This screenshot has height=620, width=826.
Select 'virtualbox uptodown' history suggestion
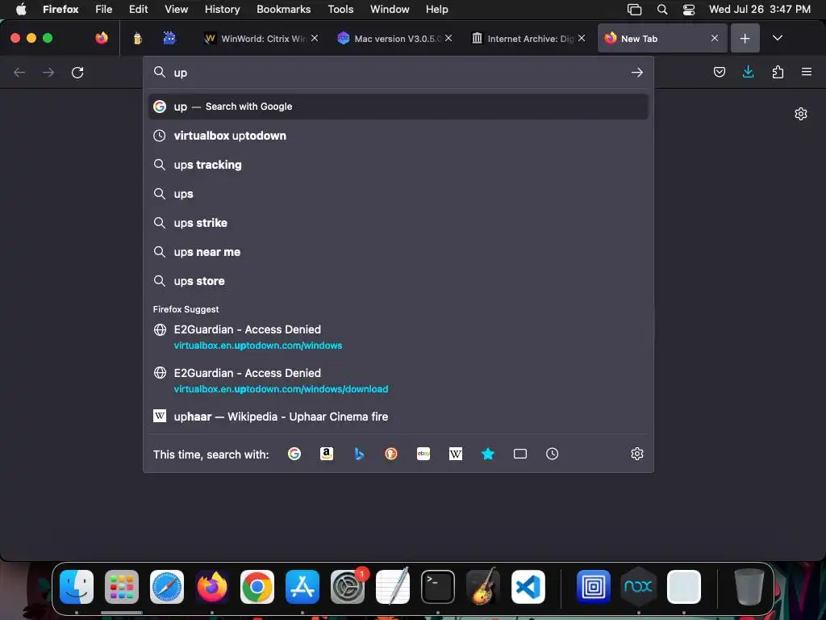(398, 136)
